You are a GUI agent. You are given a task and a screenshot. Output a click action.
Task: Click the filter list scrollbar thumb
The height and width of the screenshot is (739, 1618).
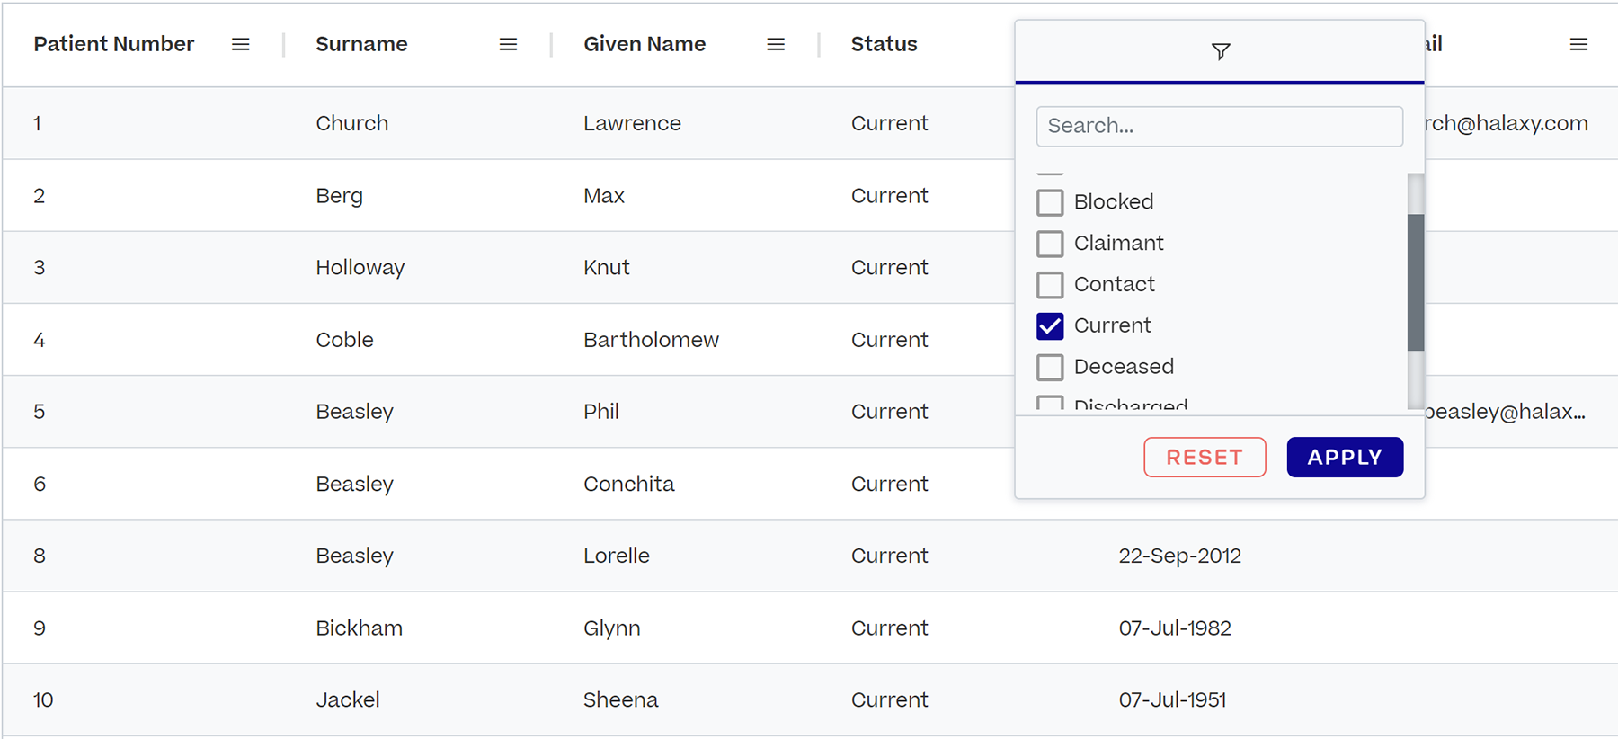(1416, 282)
